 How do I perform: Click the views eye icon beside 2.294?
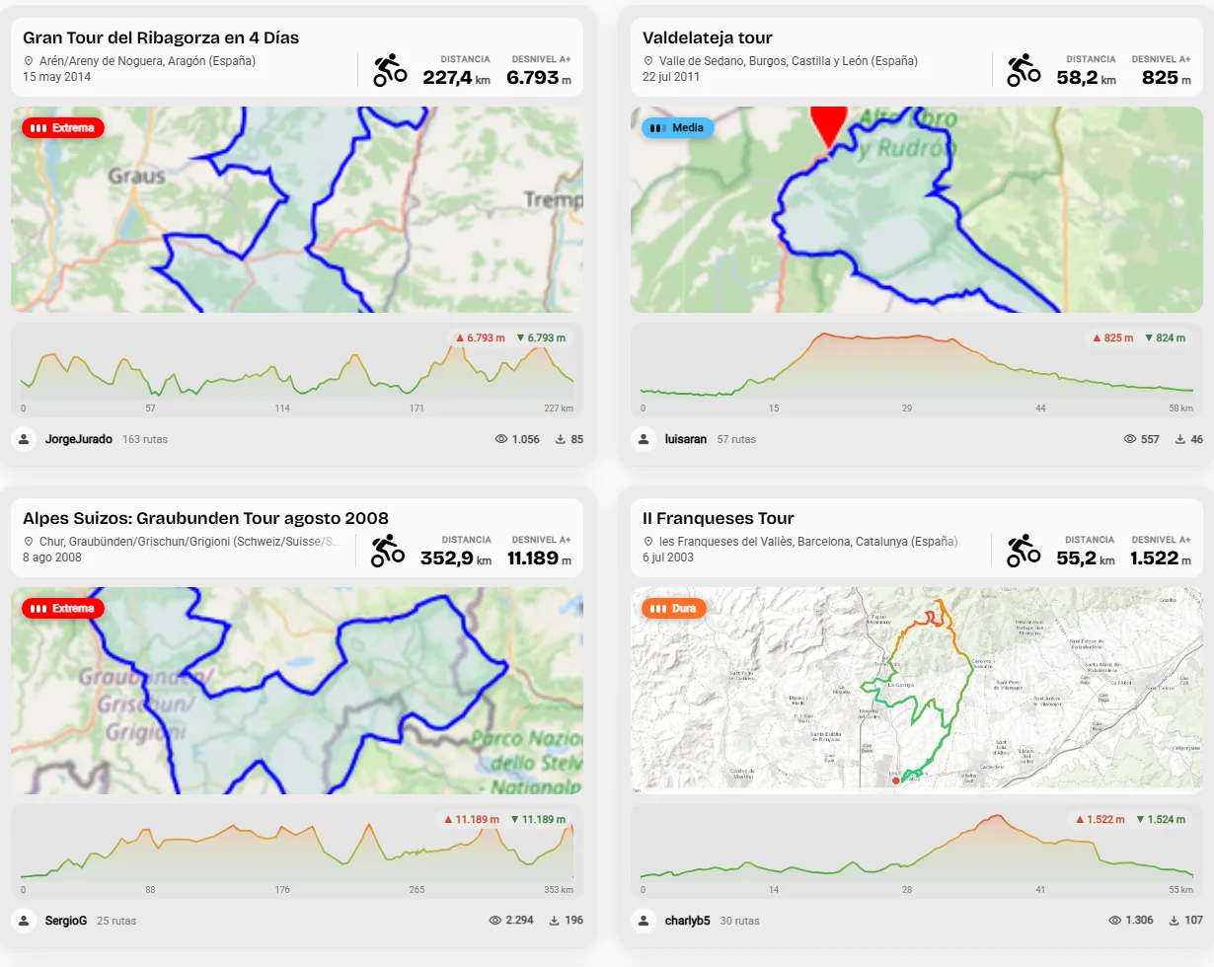click(496, 920)
